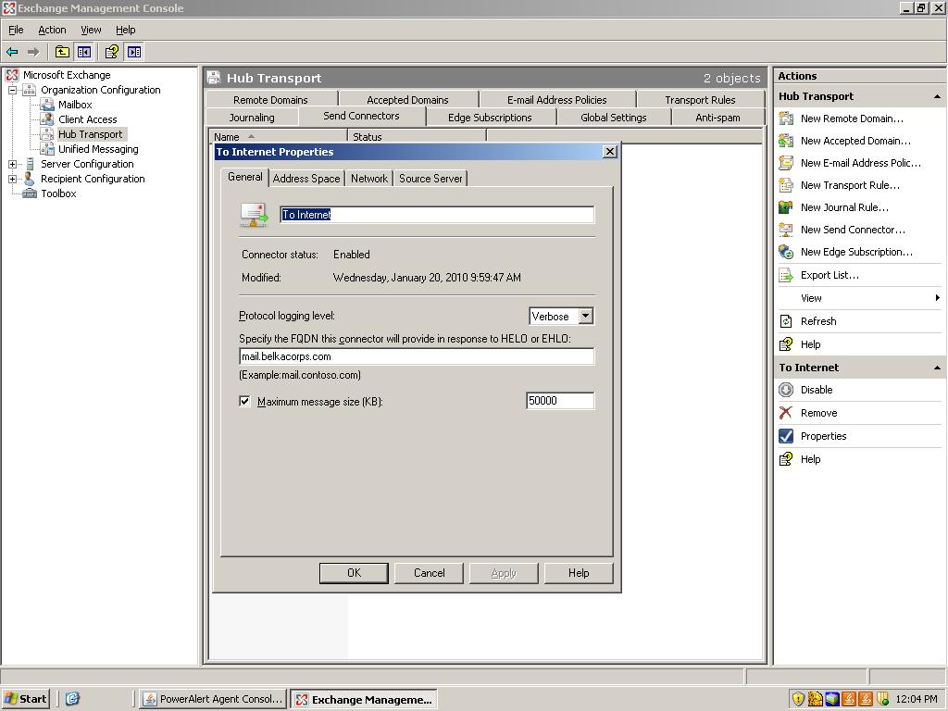Viewport: 948px width, 711px height.
Task: Collapse Organization Configuration tree node
Action: (12, 90)
